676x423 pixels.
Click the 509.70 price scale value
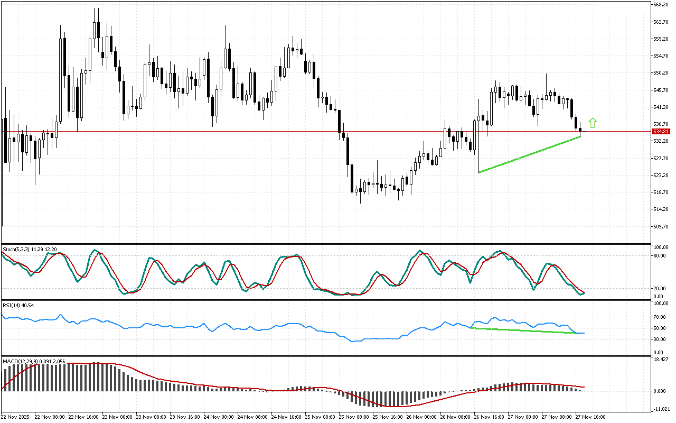tap(661, 226)
